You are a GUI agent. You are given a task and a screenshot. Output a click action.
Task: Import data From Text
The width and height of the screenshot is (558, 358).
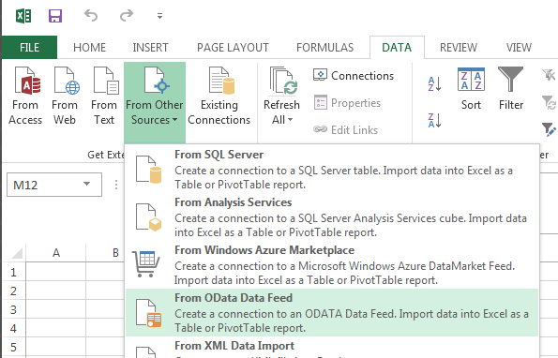(104, 96)
